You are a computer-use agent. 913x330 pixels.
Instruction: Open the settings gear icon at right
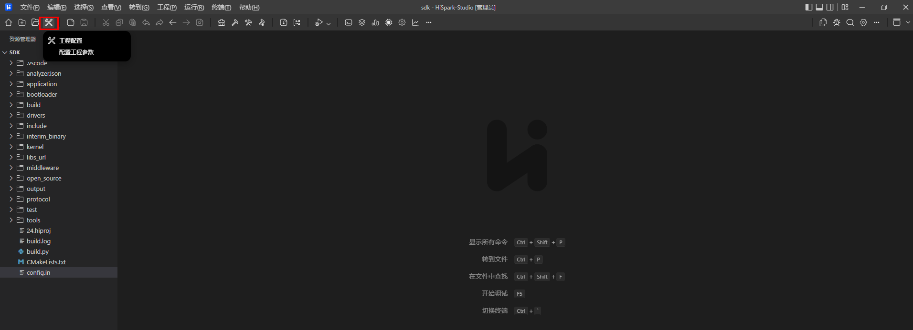tap(863, 22)
